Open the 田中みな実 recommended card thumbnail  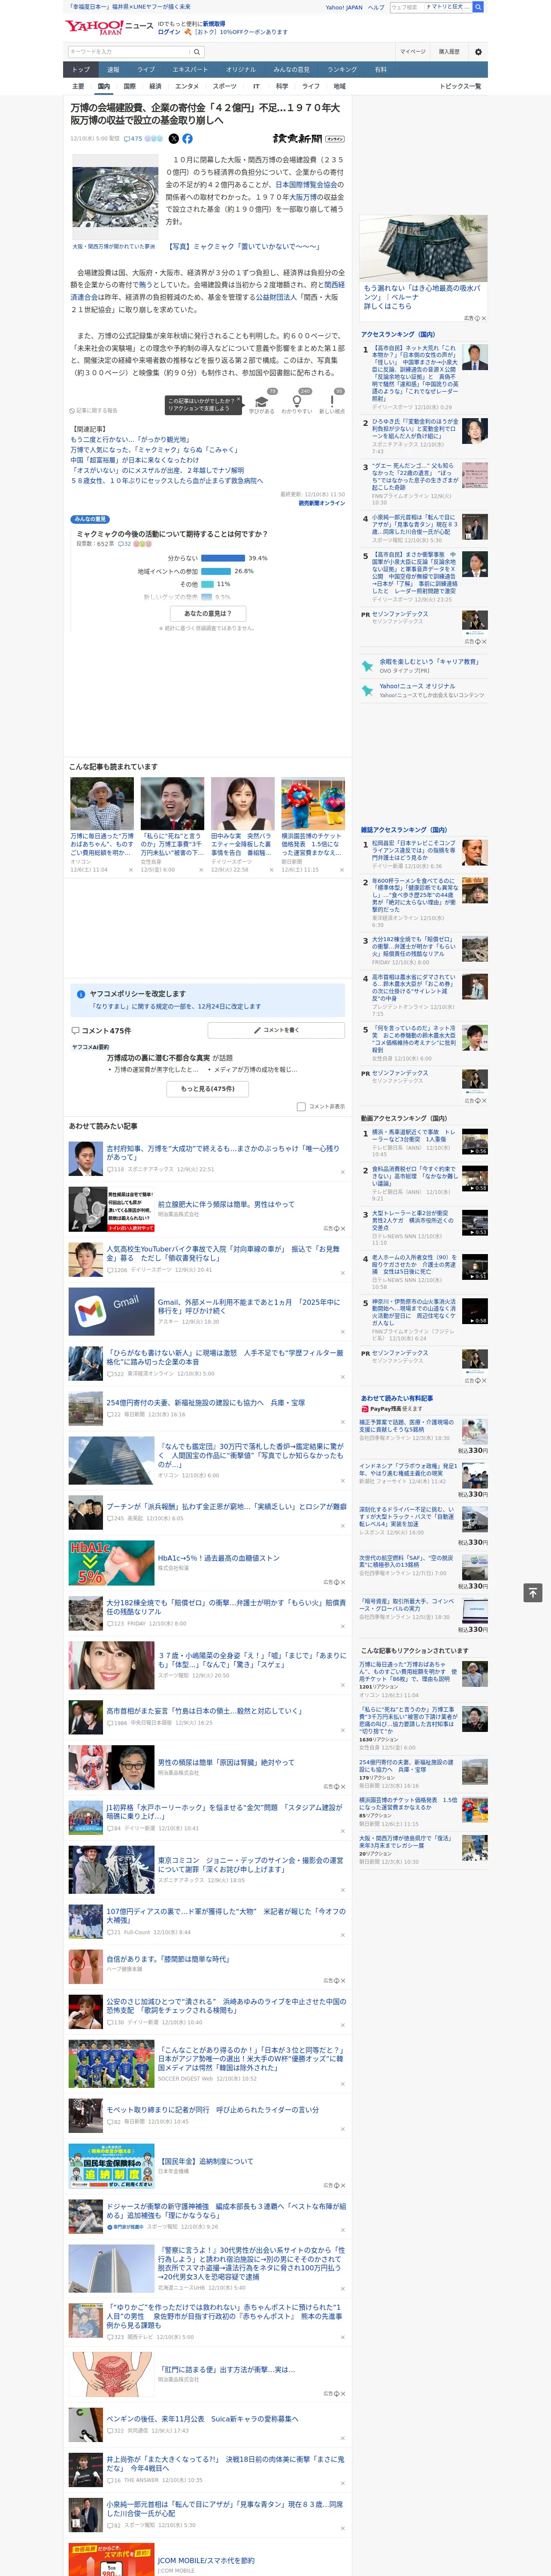point(243,804)
